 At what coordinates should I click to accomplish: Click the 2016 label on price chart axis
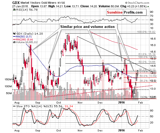tap(121, 102)
